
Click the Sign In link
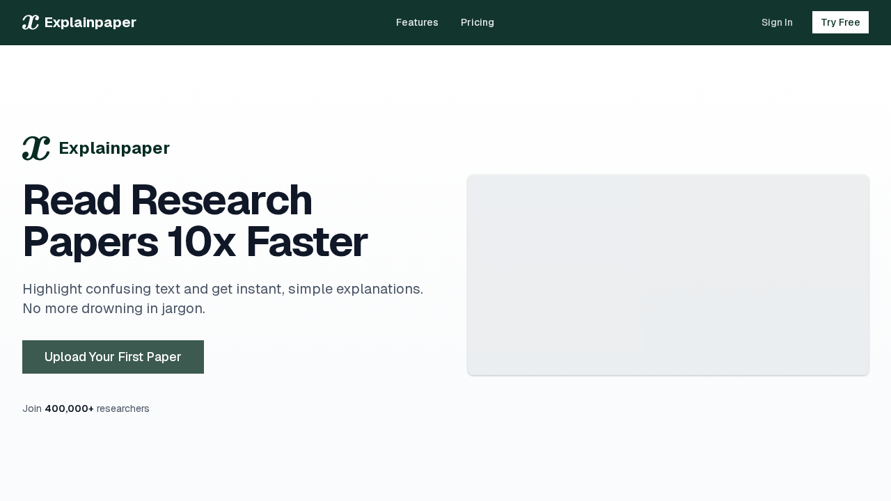click(777, 22)
